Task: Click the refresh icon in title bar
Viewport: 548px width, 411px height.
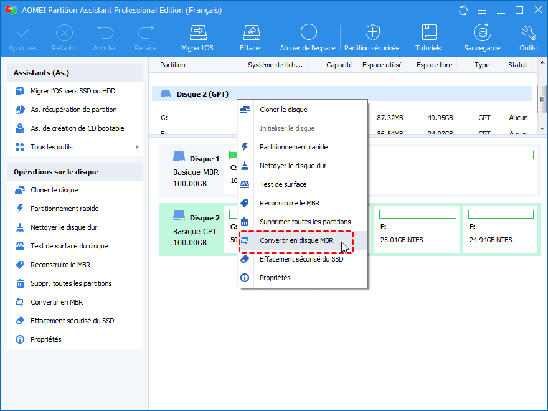Action: coord(463,11)
